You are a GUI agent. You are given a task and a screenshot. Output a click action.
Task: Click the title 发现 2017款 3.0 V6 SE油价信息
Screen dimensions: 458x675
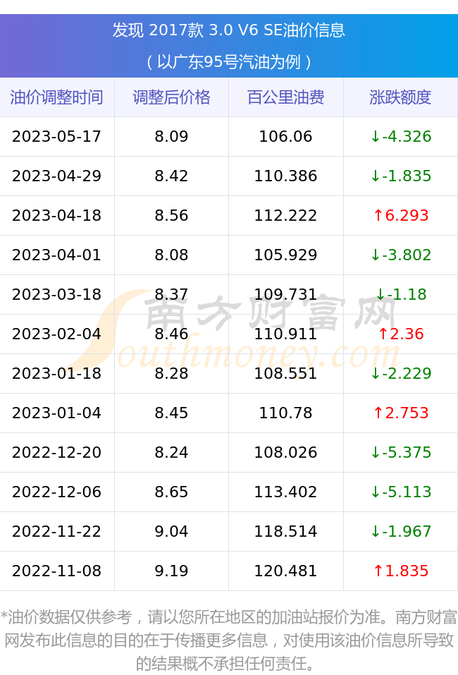click(x=229, y=30)
